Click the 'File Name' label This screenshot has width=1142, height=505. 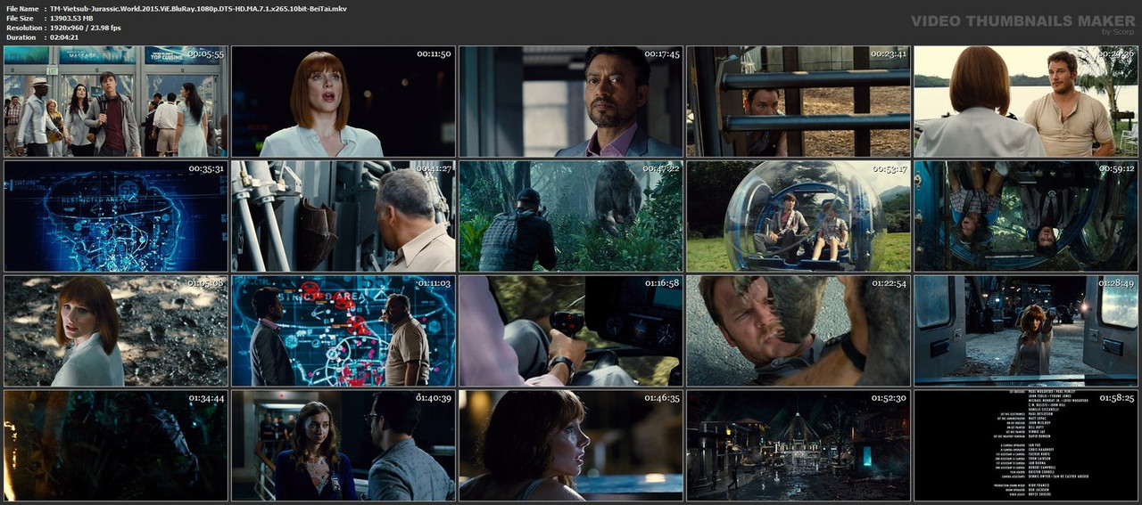coord(22,8)
